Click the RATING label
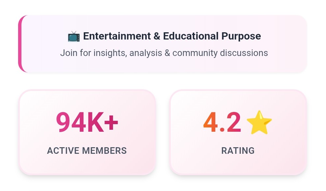The image size is (326, 191). 238,151
